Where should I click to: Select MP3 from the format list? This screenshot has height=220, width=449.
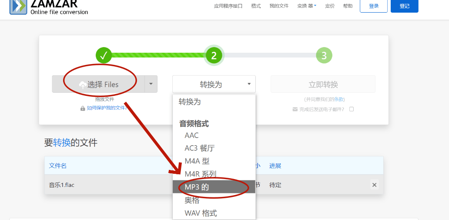coord(197,187)
